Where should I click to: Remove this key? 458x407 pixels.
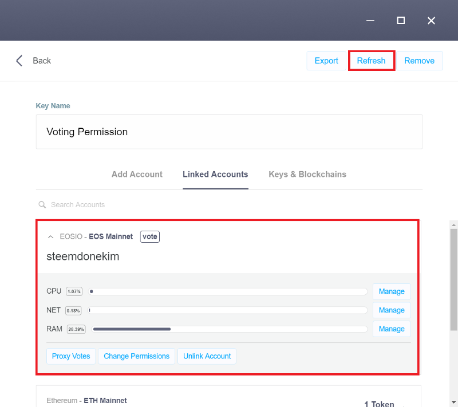tap(419, 61)
